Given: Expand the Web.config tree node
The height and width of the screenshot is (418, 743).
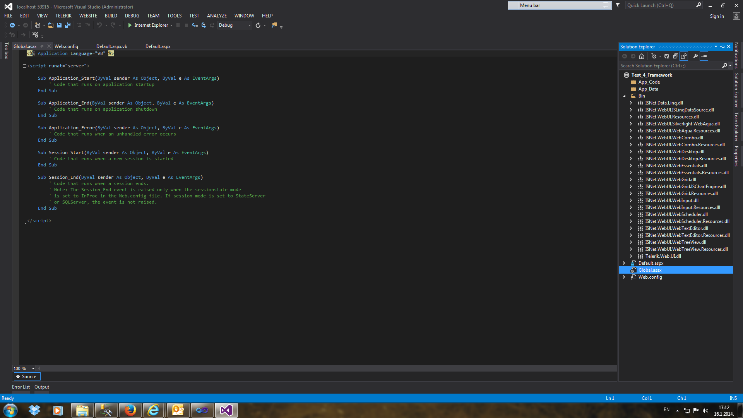Looking at the screenshot, I should point(624,277).
